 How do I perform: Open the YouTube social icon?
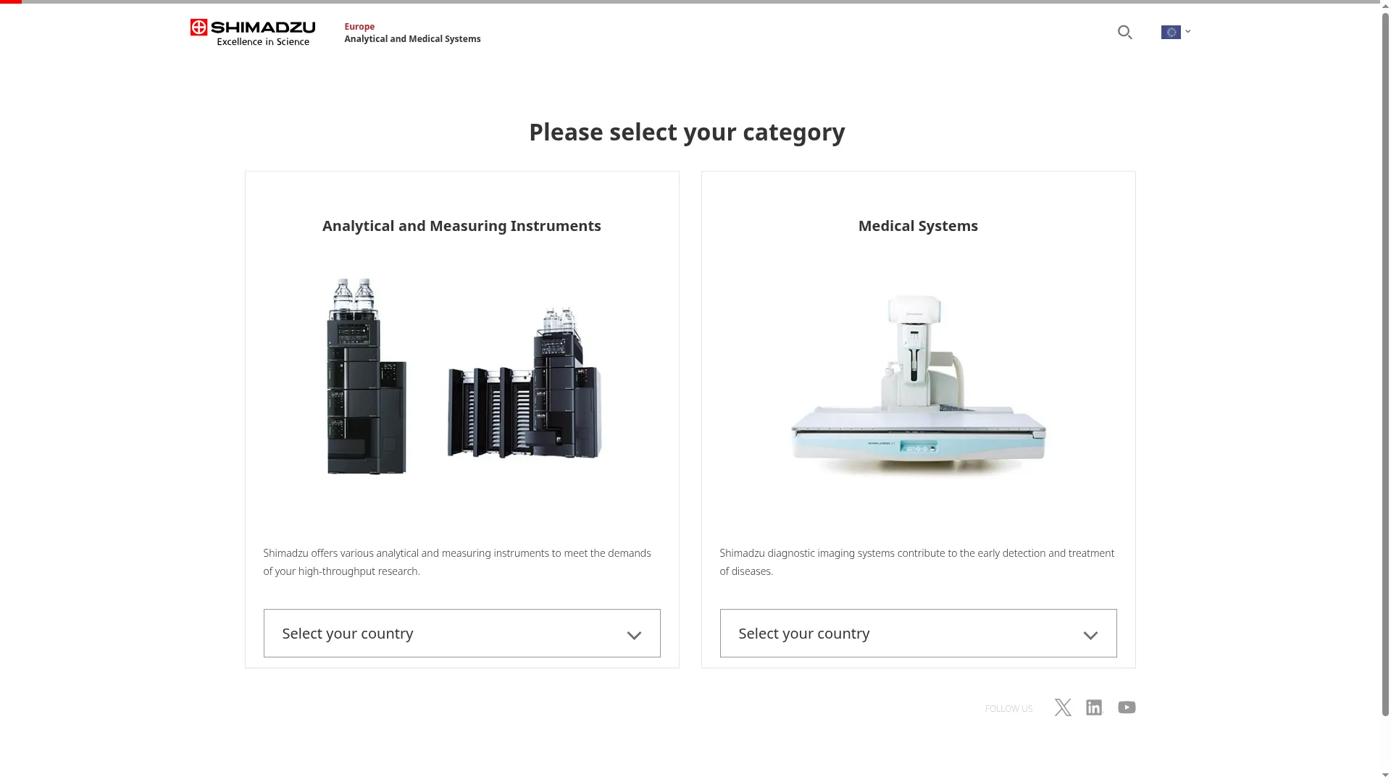1127,707
